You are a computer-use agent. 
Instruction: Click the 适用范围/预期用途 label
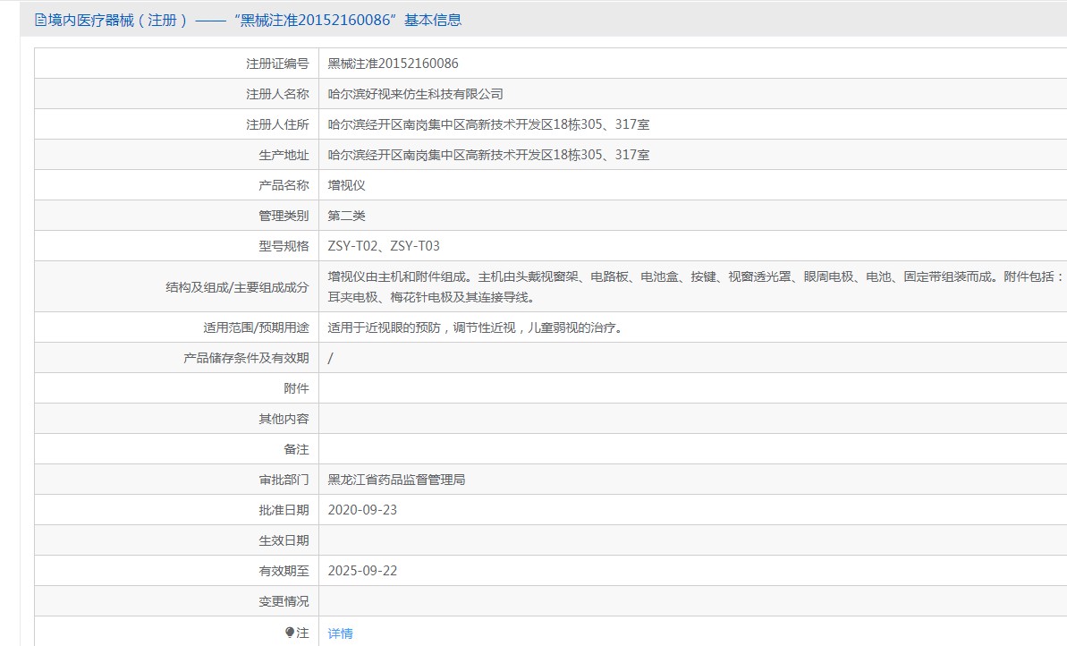(256, 327)
